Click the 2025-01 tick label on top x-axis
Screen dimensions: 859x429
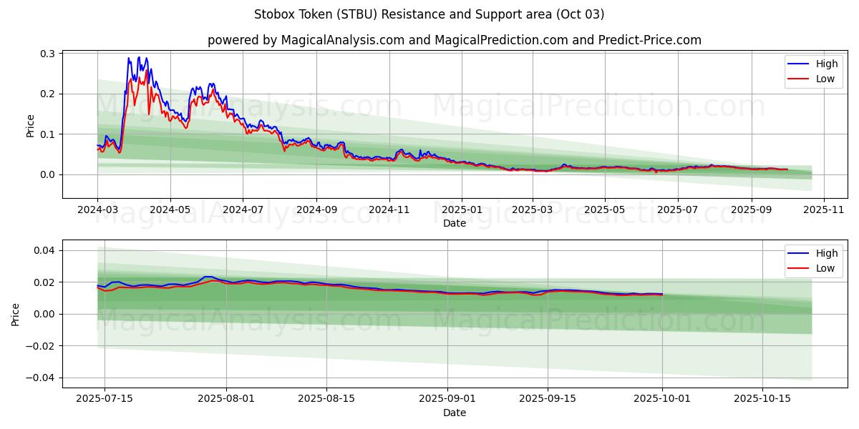(x=462, y=210)
